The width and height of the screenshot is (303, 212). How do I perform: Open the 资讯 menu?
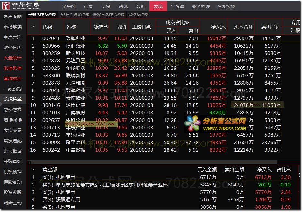(x=123, y=6)
